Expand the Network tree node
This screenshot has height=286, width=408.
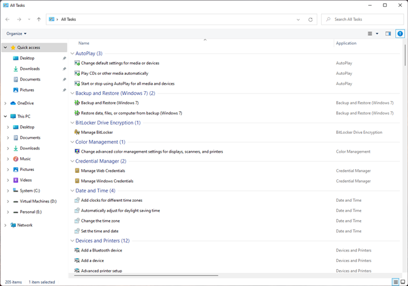(5, 225)
